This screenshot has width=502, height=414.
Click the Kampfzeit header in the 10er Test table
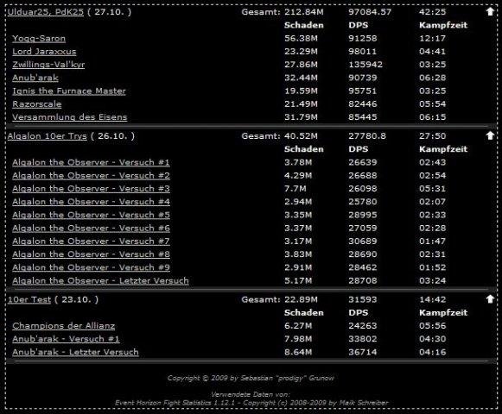point(443,313)
